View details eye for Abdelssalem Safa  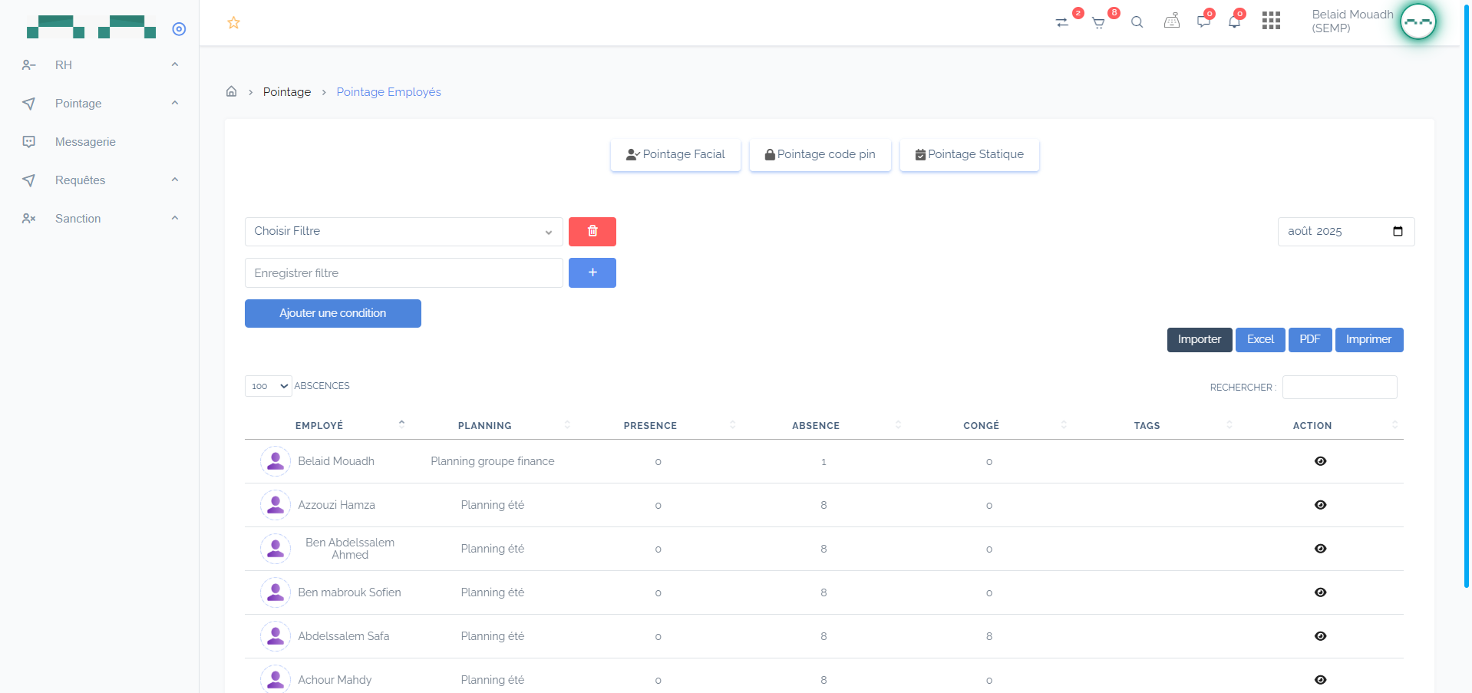[x=1320, y=636]
